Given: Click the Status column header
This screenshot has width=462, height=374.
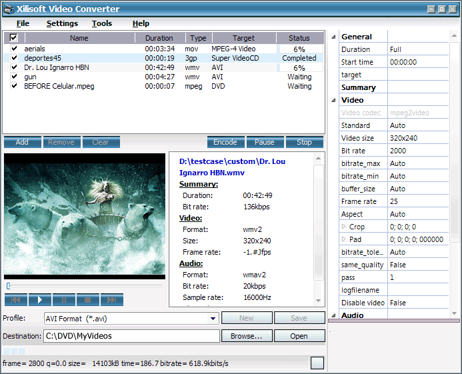Looking at the screenshot, I should pos(299,38).
